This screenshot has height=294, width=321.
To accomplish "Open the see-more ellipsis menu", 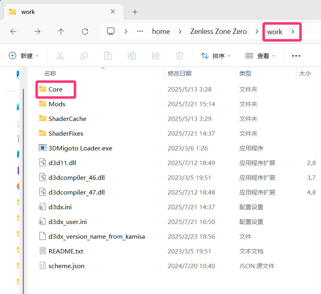I will (x=296, y=56).
